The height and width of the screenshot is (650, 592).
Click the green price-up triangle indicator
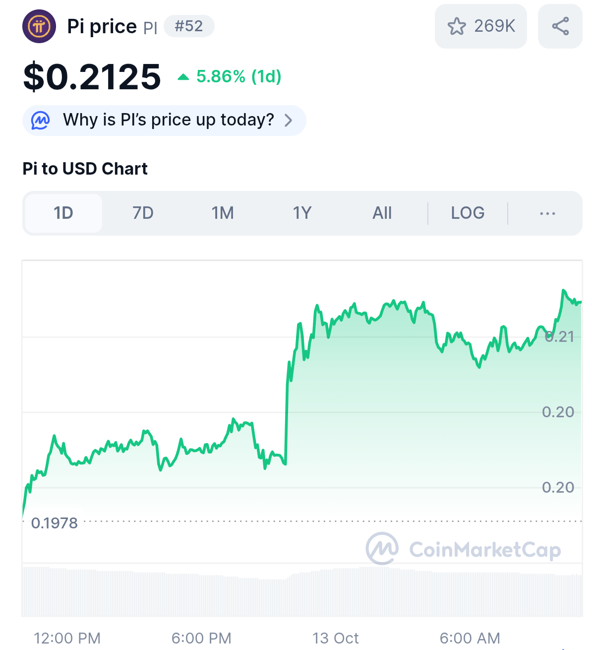(x=183, y=77)
